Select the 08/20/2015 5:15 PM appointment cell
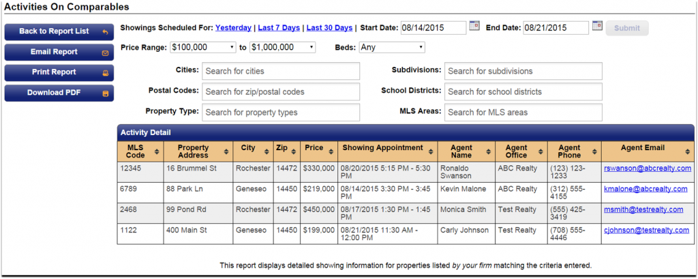Screen dimensions: 698x279 [x=387, y=172]
